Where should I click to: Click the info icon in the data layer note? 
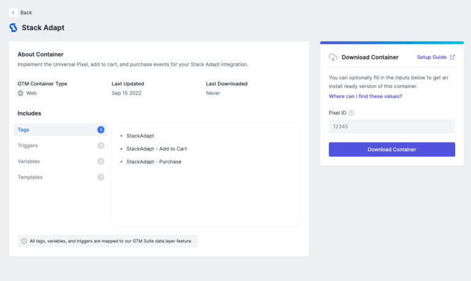click(24, 241)
